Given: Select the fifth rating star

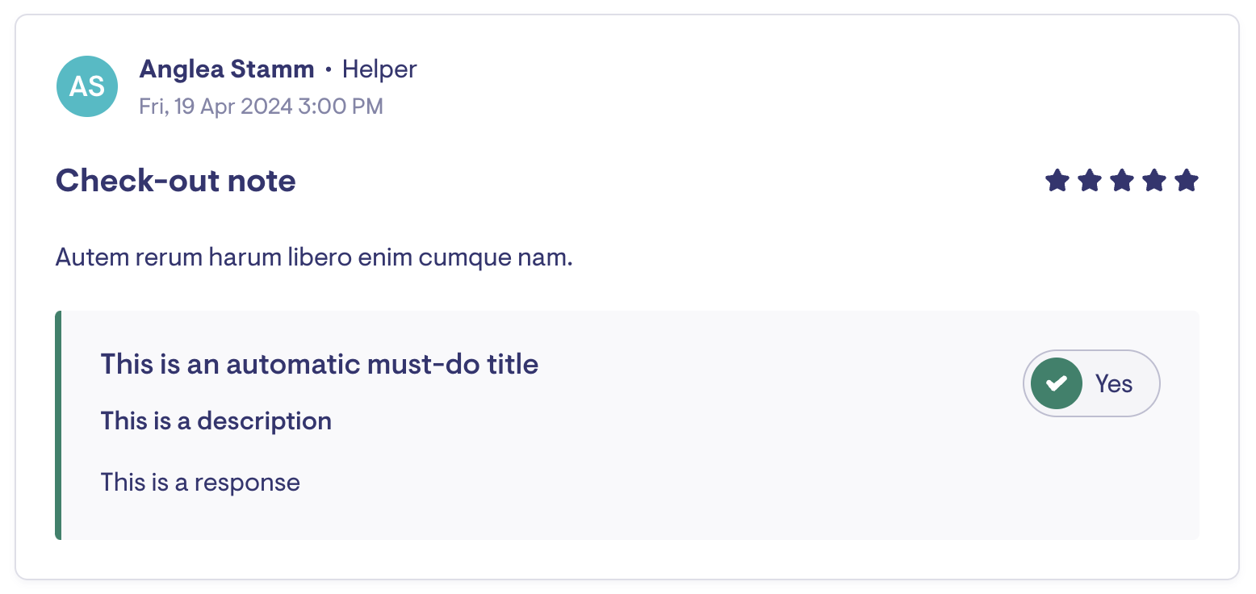Looking at the screenshot, I should (1187, 181).
